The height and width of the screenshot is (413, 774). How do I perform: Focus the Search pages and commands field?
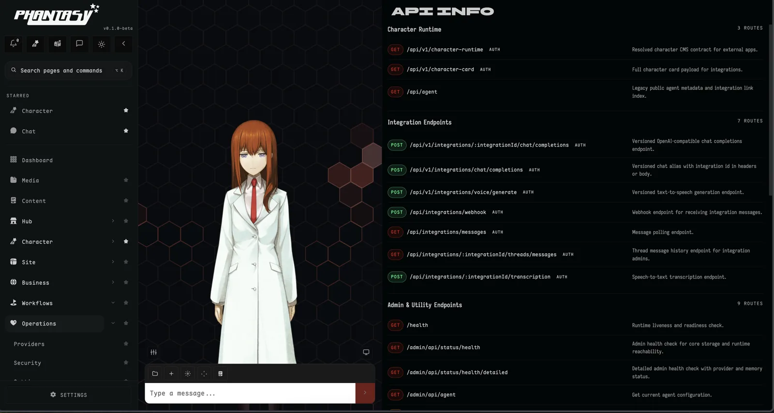click(69, 70)
